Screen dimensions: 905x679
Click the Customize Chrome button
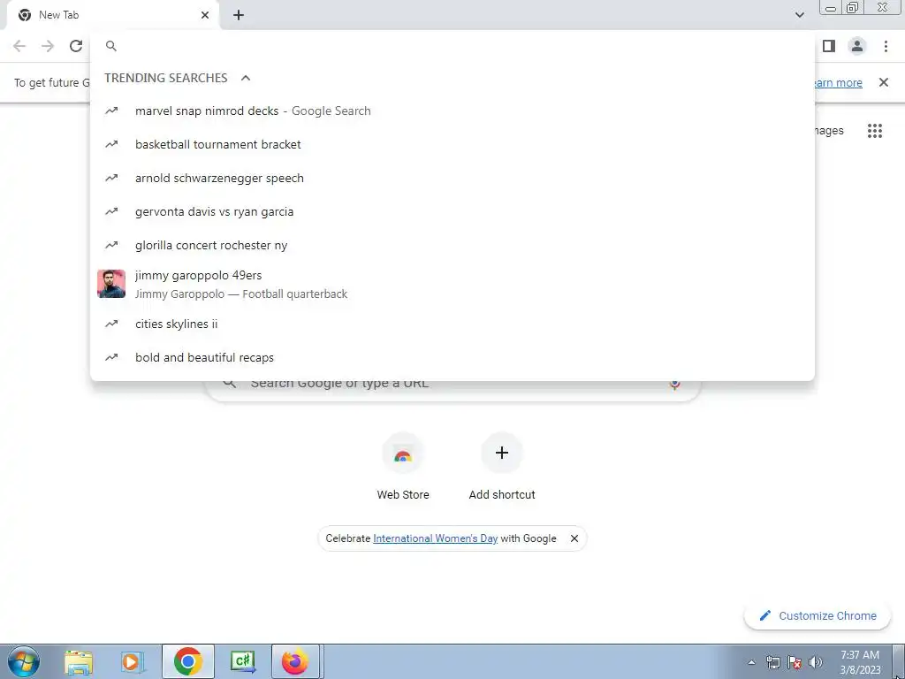click(818, 616)
